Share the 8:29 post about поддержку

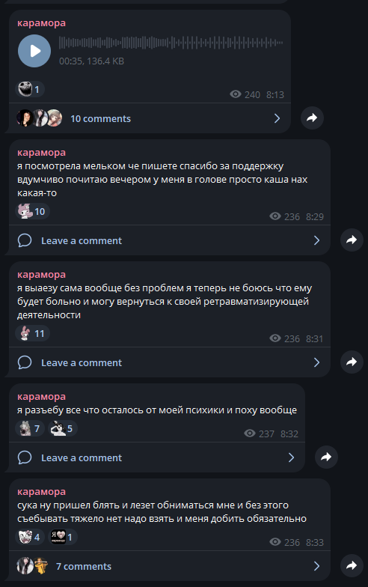coord(352,240)
